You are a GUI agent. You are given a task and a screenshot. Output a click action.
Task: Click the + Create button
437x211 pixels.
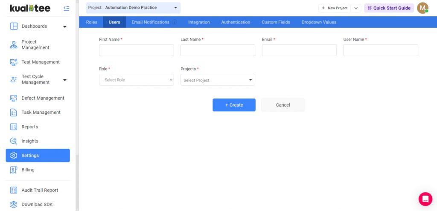click(234, 105)
